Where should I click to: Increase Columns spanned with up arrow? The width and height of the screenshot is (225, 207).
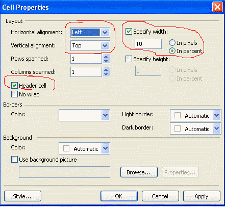[x=106, y=70]
